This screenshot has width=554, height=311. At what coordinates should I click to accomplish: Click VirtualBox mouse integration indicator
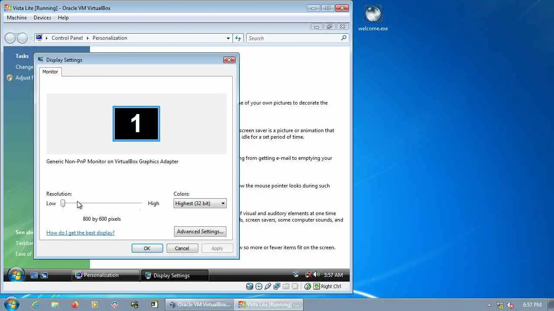[307, 286]
